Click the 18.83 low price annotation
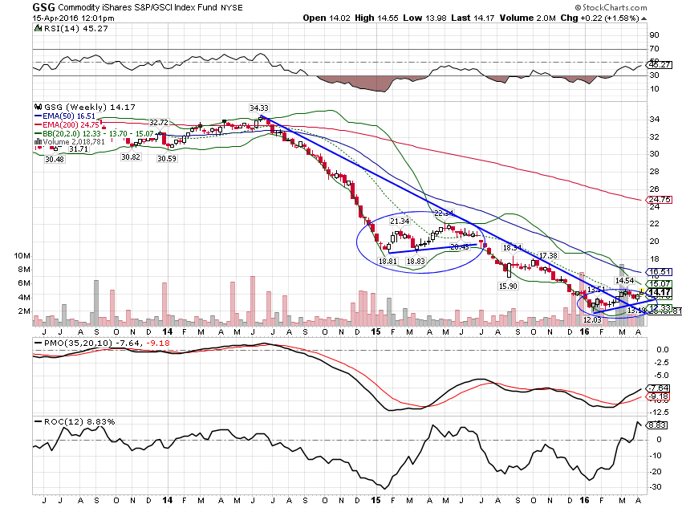 click(x=416, y=262)
